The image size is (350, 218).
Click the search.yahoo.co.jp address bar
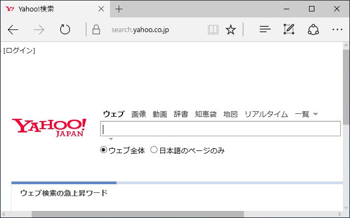[x=140, y=29]
